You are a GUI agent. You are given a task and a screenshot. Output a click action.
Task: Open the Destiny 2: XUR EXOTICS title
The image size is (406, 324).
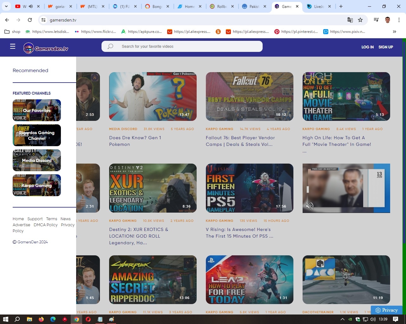click(139, 236)
